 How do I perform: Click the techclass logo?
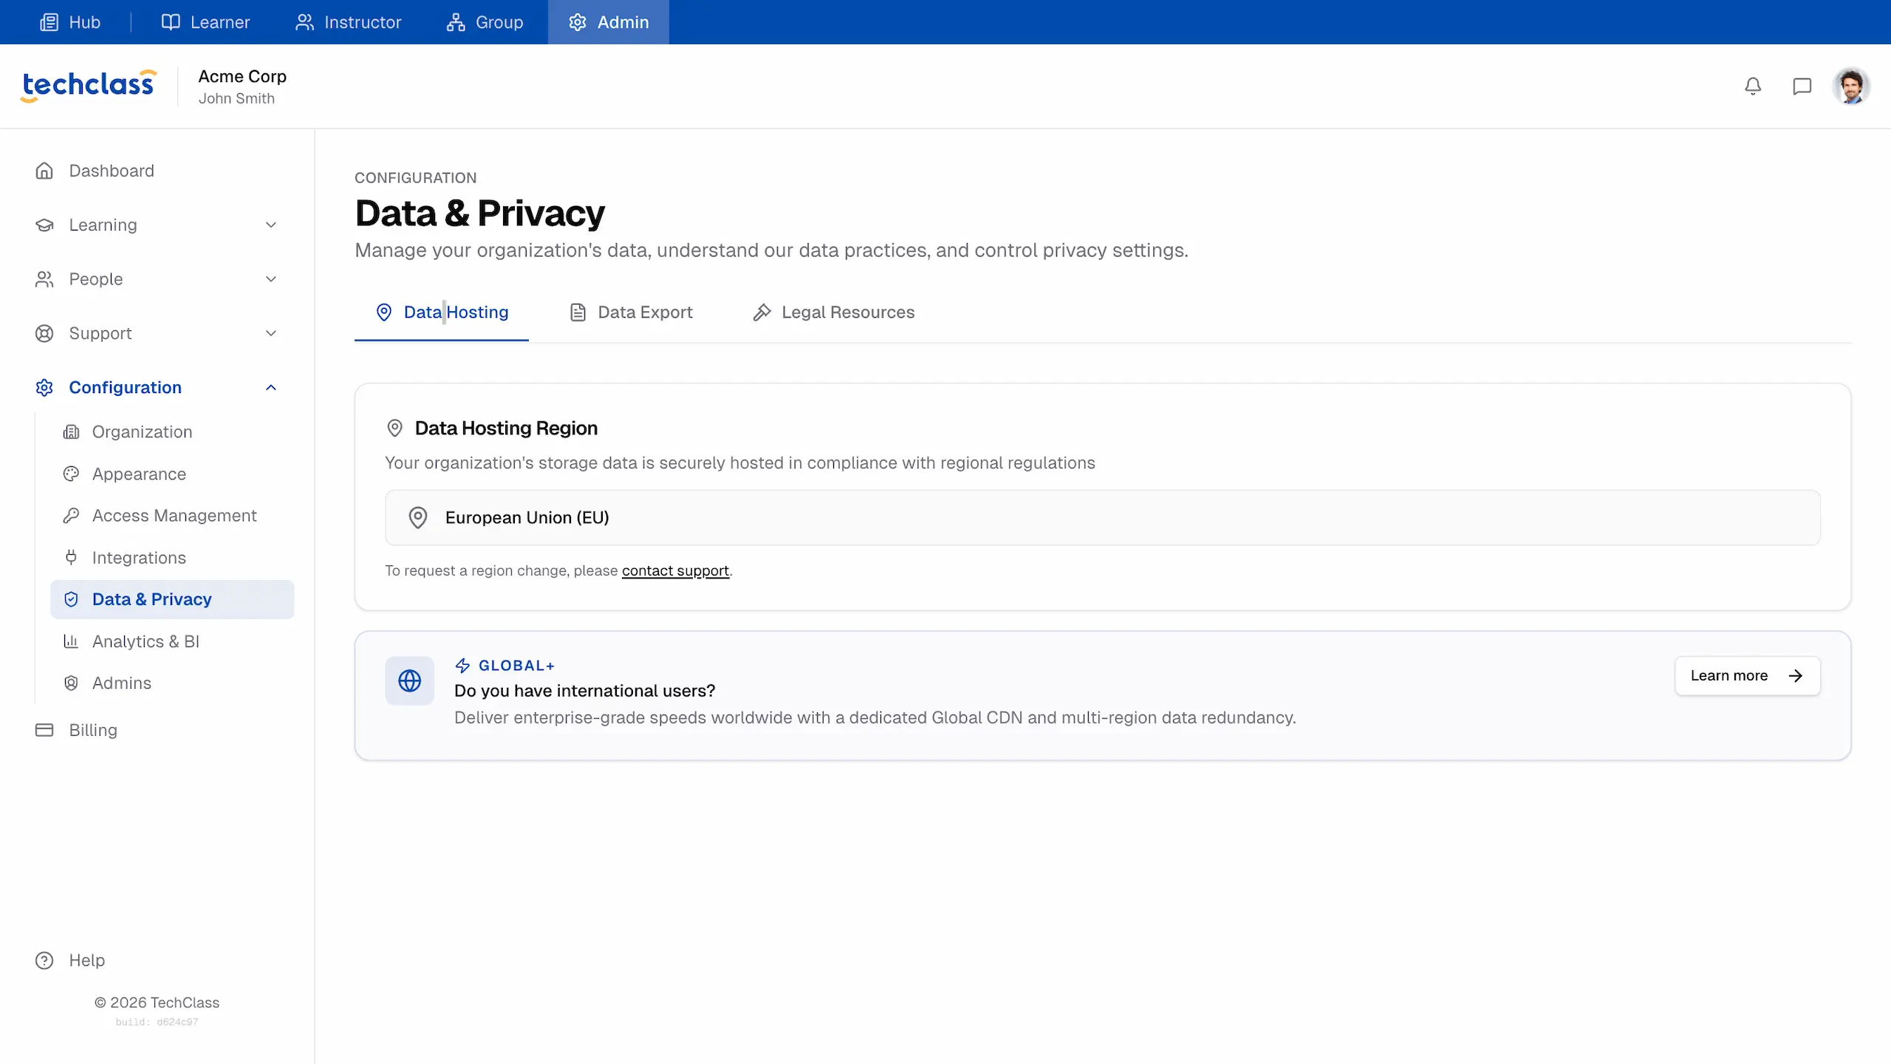(89, 85)
